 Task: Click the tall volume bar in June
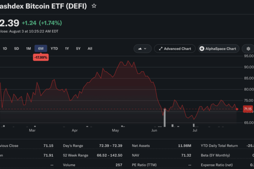pyautogui.click(x=165, y=117)
